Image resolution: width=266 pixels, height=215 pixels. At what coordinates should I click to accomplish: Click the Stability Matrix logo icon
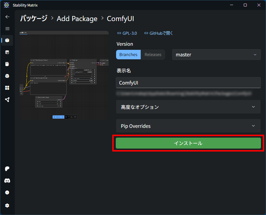click(7, 5)
